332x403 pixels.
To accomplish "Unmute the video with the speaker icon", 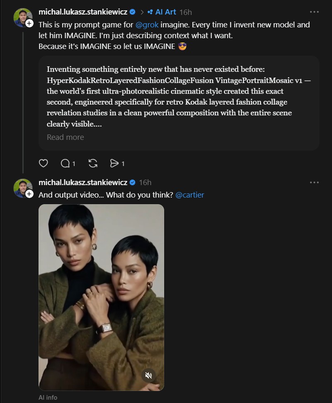I will [148, 376].
